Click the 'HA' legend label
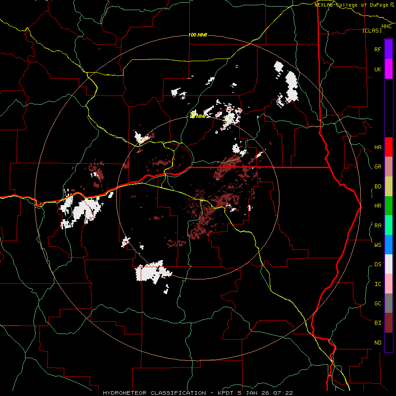The height and width of the screenshot is (396, 396). coord(378,147)
